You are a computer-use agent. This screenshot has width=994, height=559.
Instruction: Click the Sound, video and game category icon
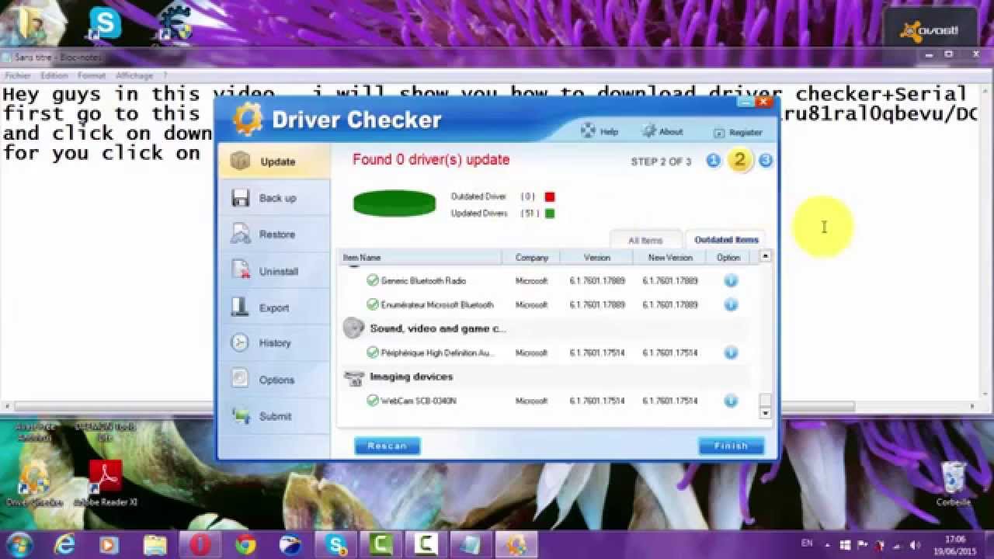coord(353,328)
